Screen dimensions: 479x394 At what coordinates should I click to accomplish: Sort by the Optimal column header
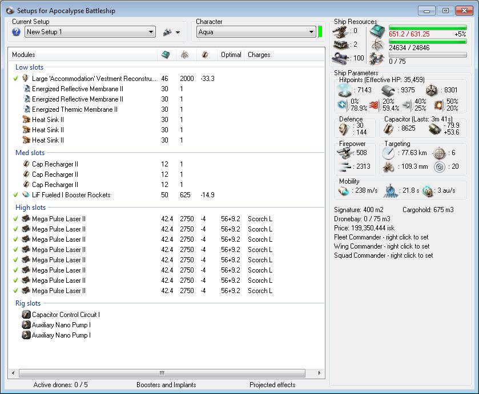pyautogui.click(x=231, y=55)
